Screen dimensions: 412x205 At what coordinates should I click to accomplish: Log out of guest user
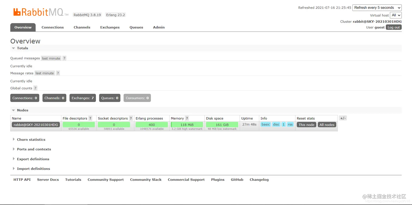coord(394,27)
